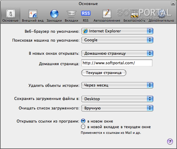This screenshot has width=177, height=149.
Task: Close the Основные preferences window
Action: pos(173,4)
